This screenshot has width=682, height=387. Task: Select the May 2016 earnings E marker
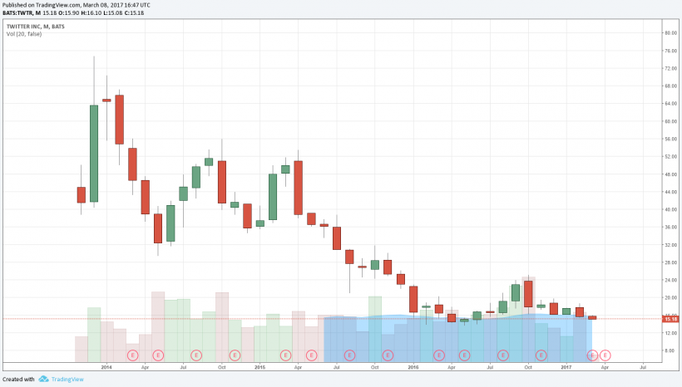(465, 355)
